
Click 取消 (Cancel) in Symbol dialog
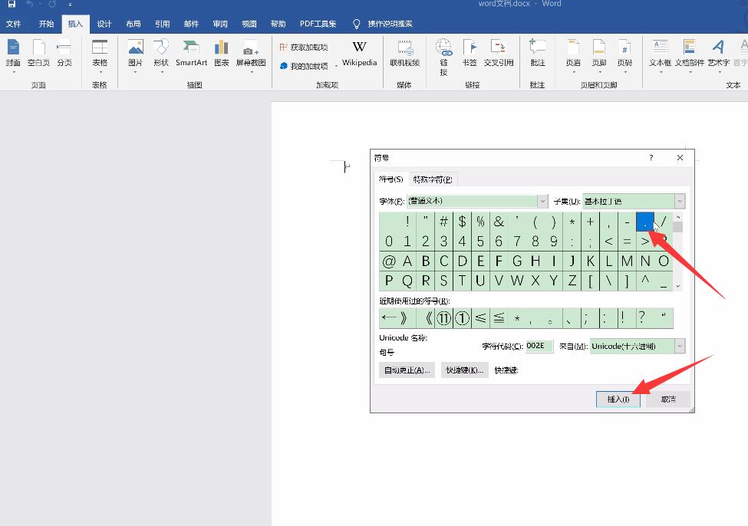pyautogui.click(x=668, y=399)
